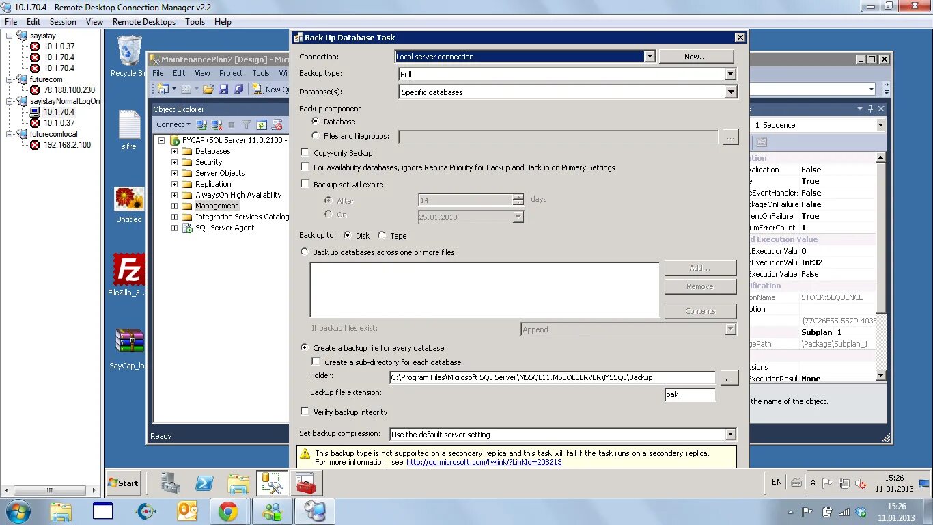Click the Windows Start orb on the local taskbar

coord(18,511)
